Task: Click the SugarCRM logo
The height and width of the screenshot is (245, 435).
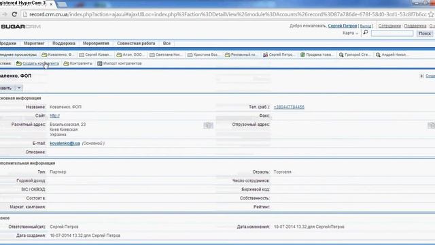Action: [x=20, y=27]
